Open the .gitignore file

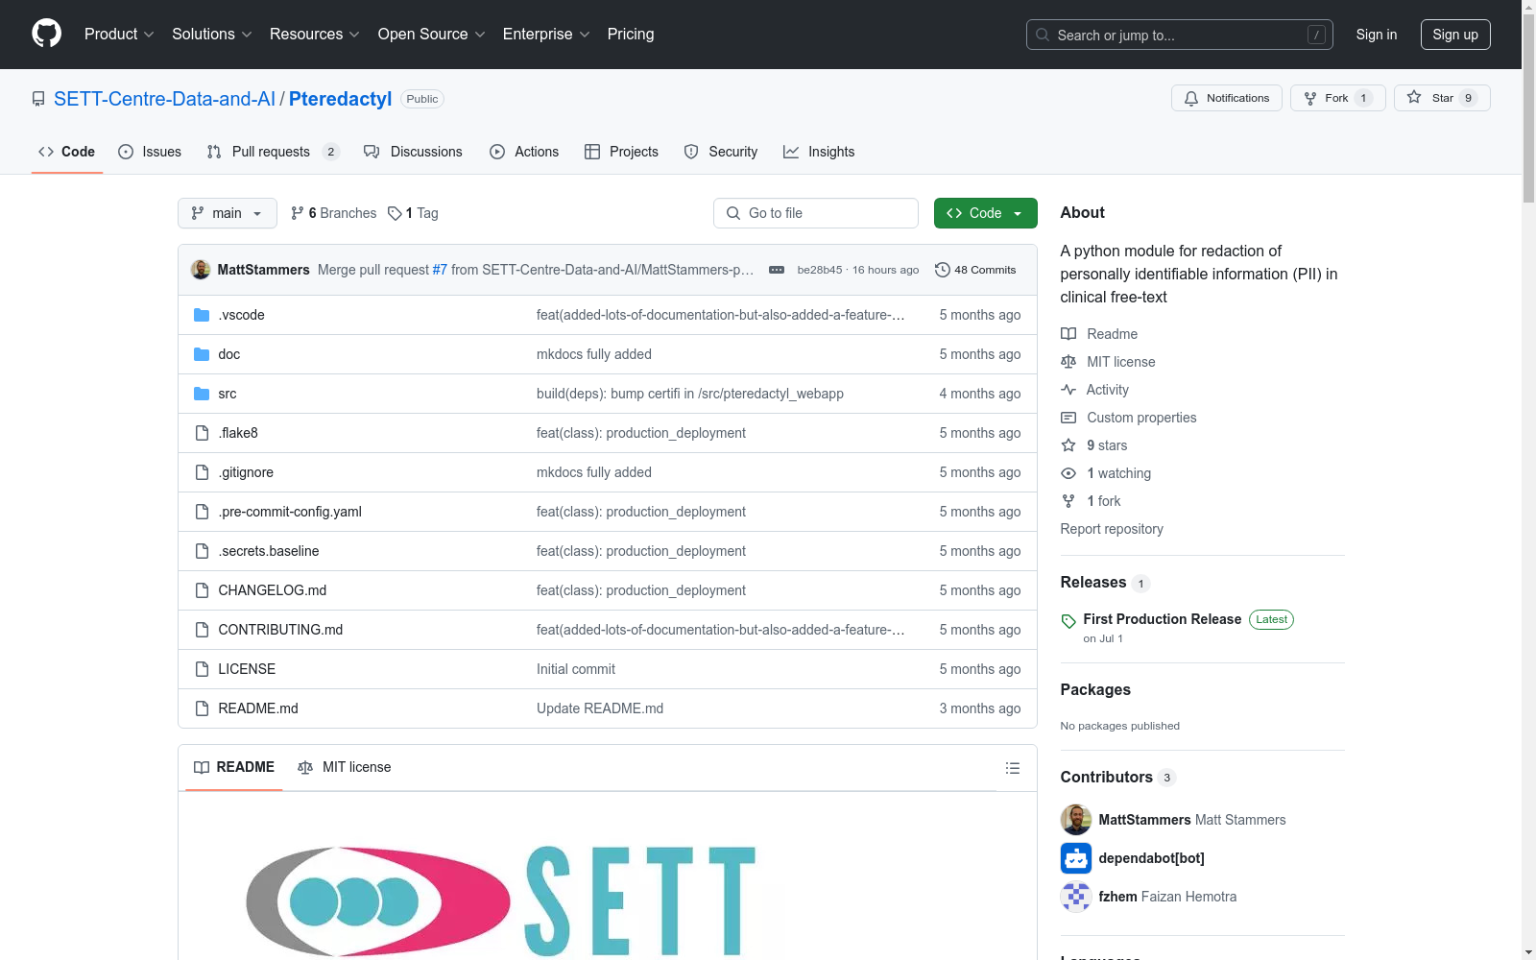[x=246, y=472]
